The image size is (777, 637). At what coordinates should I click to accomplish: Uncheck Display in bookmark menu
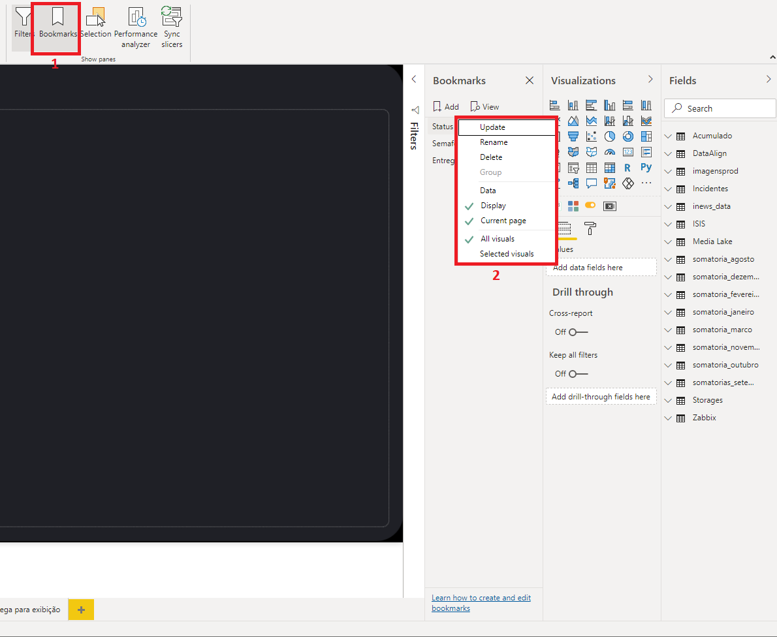click(506, 206)
